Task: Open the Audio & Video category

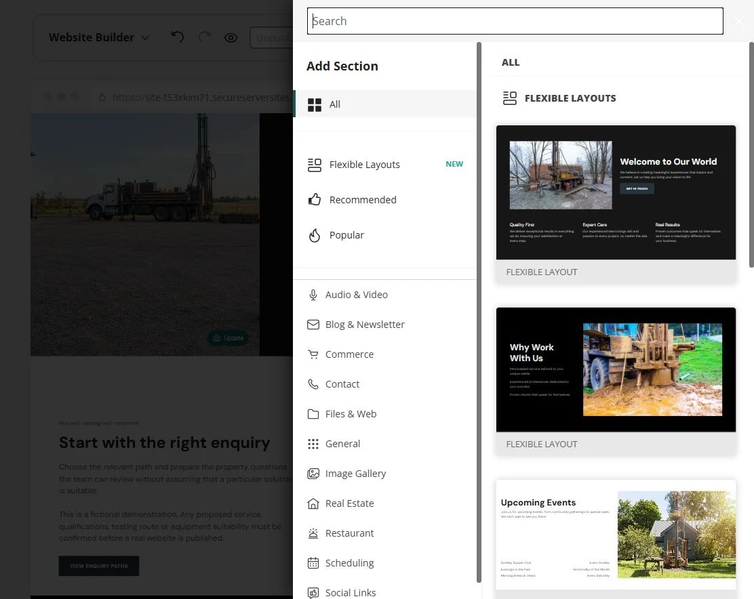Action: point(384,295)
